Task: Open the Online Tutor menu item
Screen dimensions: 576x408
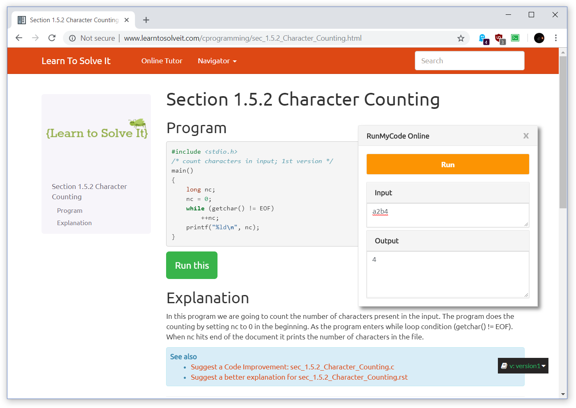Action: pos(162,61)
